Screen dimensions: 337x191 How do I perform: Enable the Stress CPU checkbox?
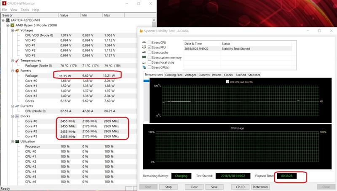pos(150,43)
